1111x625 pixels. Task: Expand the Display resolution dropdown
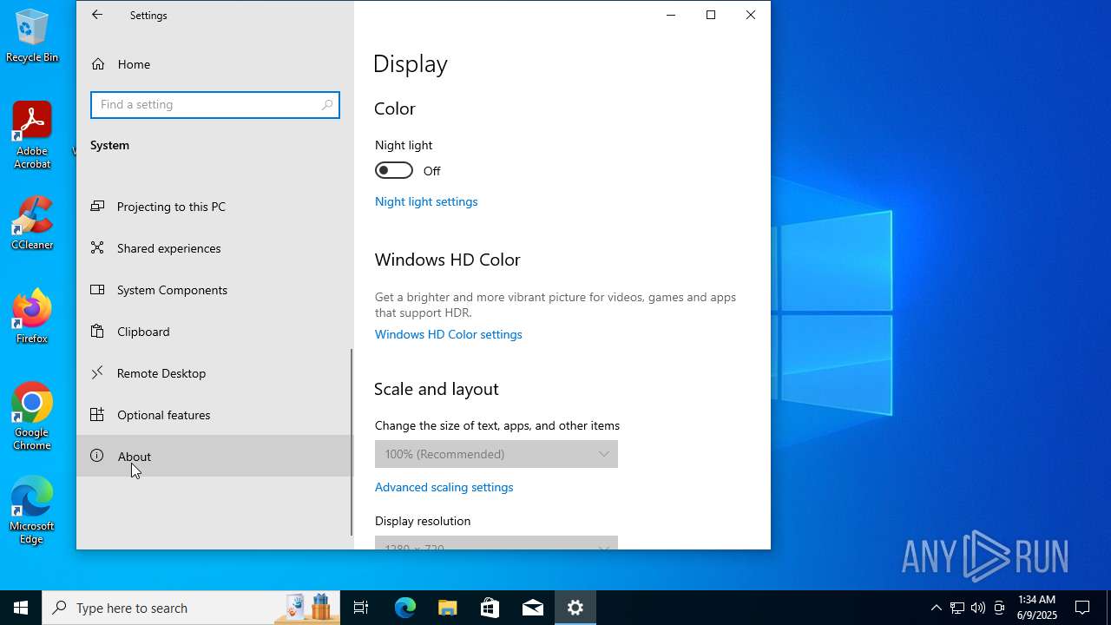[x=496, y=543]
